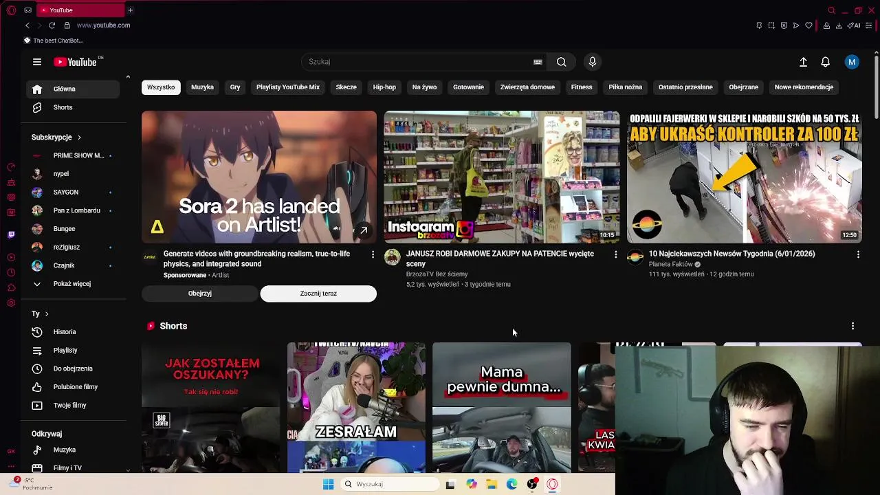Open the upload video icon
This screenshot has width=880, height=495.
click(803, 62)
